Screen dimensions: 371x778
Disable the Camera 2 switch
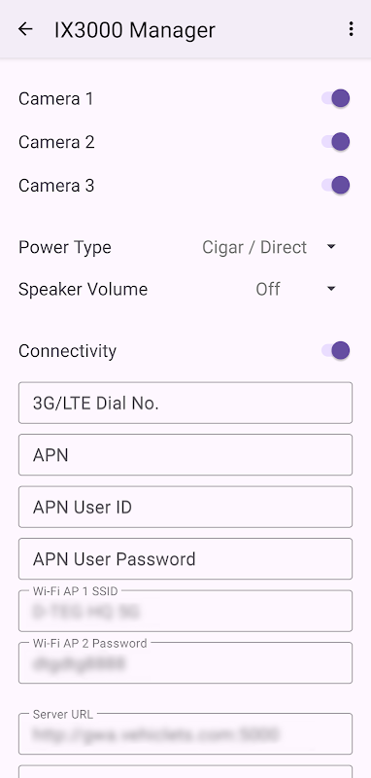point(336,142)
